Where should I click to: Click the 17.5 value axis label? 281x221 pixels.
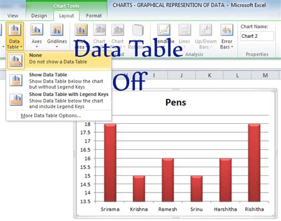(x=85, y=133)
